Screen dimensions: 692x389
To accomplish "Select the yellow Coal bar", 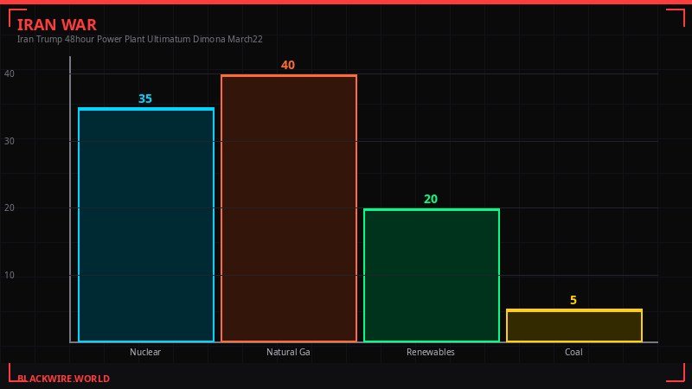I will (x=574, y=326).
